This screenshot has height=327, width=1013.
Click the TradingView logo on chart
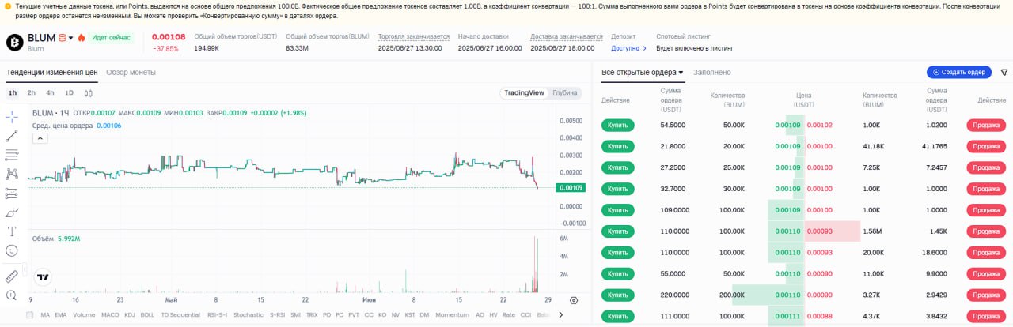tap(43, 277)
